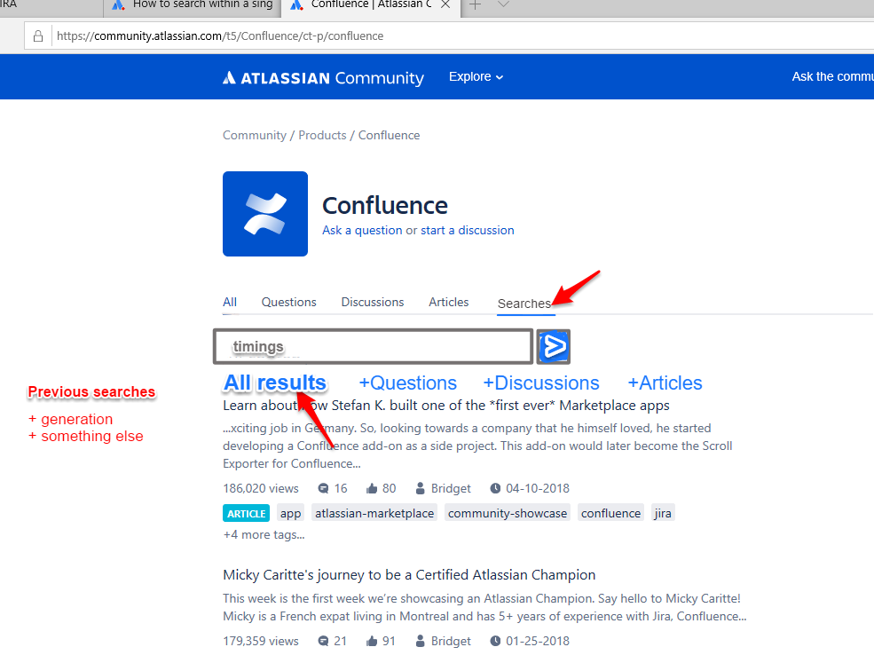Switch to the Questions tab
The height and width of the screenshot is (655, 874).
(x=288, y=302)
